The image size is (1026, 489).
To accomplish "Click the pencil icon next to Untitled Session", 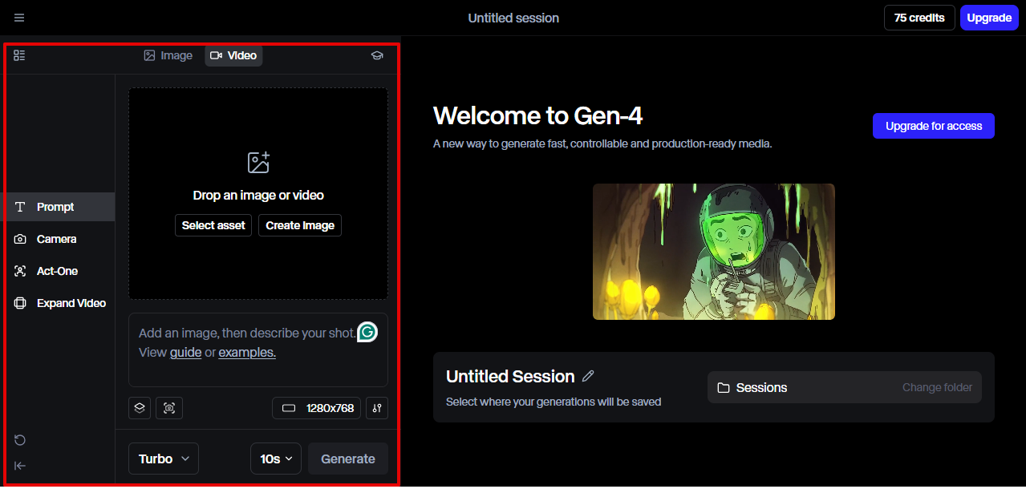I will click(x=588, y=376).
